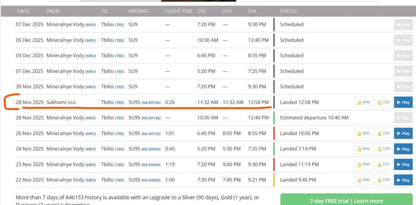Image resolution: width=416 pixels, height=205 pixels.
Task: Click the STATUS column header
Action: (x=288, y=11)
